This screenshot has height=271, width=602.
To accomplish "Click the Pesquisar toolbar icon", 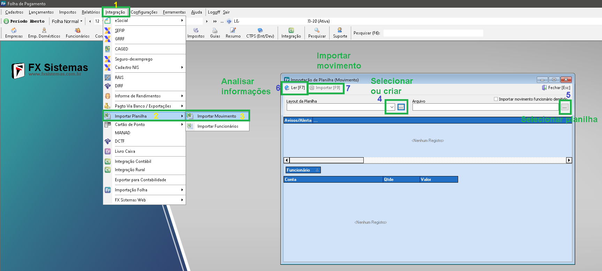I will pyautogui.click(x=317, y=33).
